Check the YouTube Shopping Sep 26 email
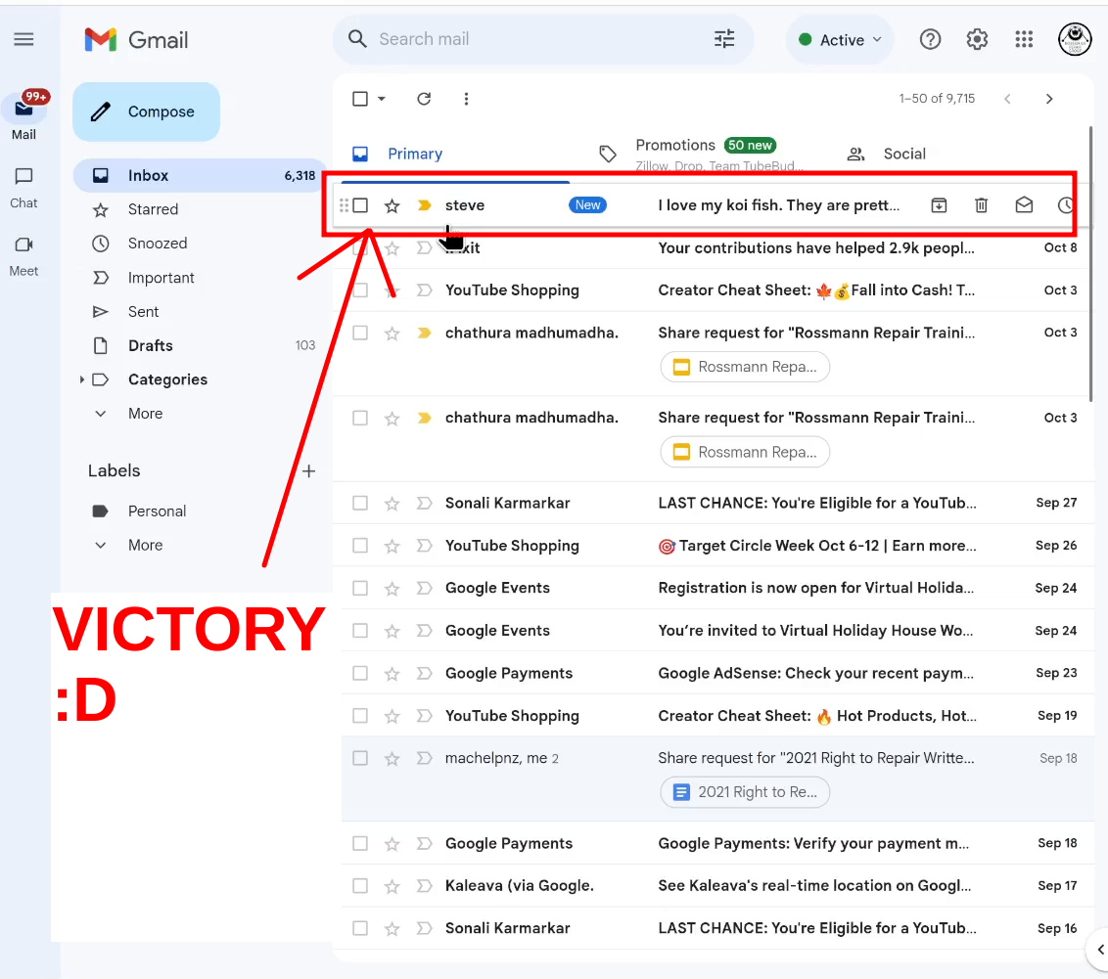The image size is (1108, 979). click(360, 546)
